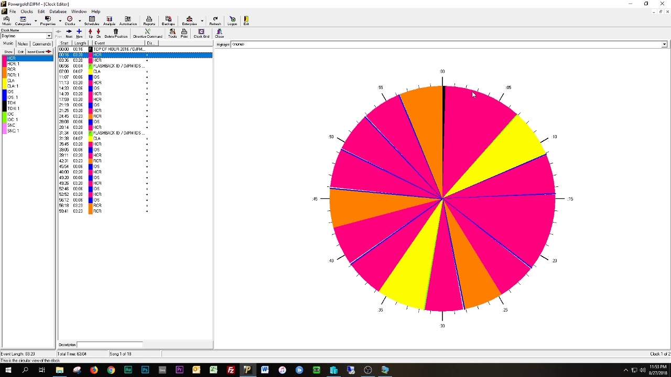
Task: Sort by the Event column header
Action: [x=118, y=43]
